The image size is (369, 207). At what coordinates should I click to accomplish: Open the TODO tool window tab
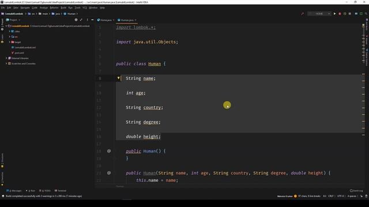click(x=45, y=190)
